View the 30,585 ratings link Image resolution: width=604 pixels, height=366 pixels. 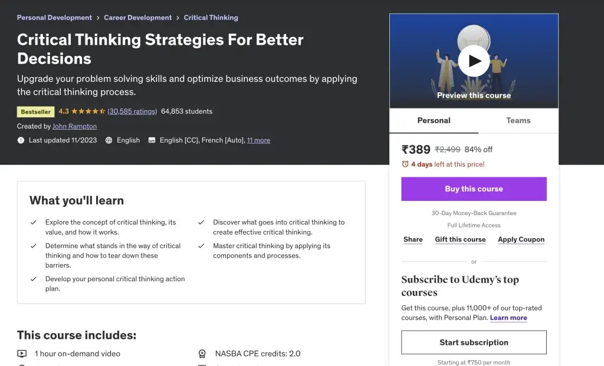point(132,111)
